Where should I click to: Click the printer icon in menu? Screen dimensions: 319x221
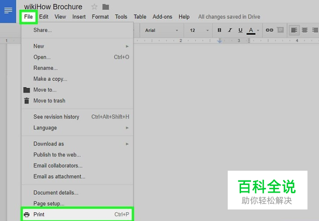click(26, 215)
